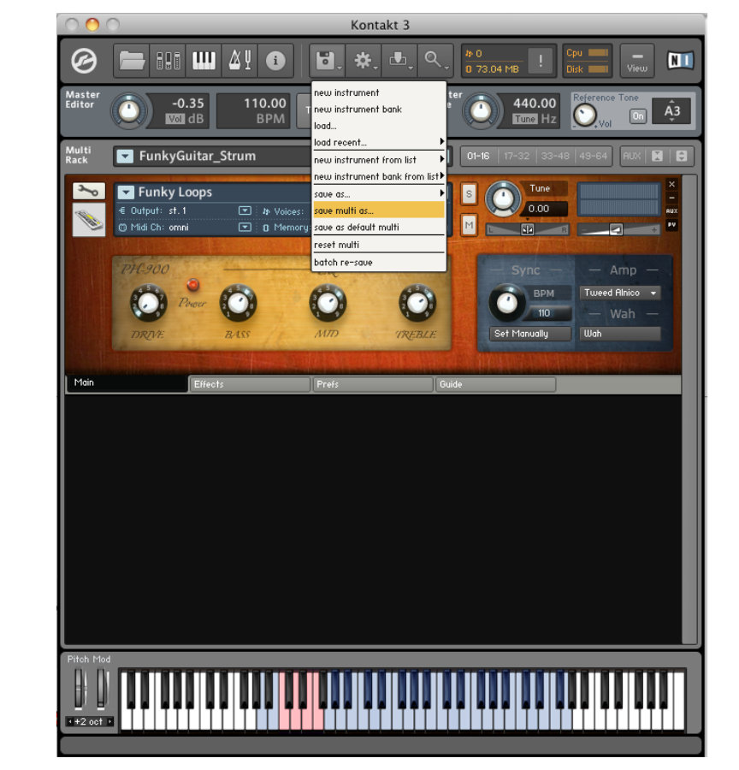Show the on-screen keyboard icon

204,61
